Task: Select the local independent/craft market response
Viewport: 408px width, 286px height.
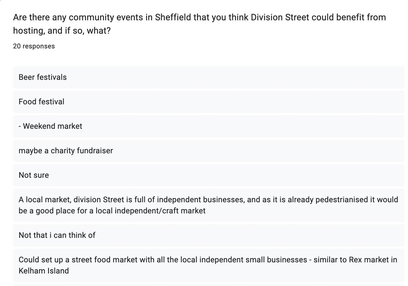Action: coord(208,205)
